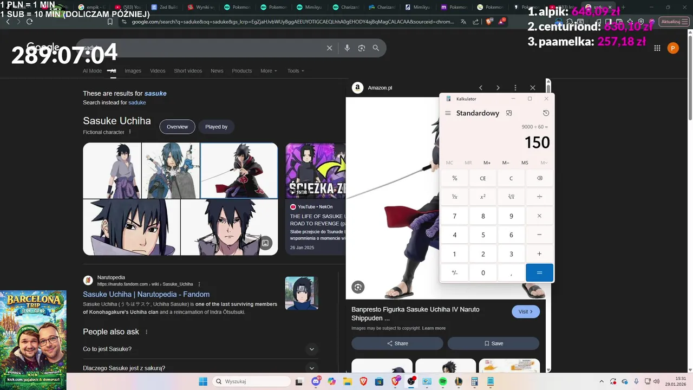Image resolution: width=693 pixels, height=390 pixels.
Task: Click the plus key in Calculator
Action: (x=539, y=254)
